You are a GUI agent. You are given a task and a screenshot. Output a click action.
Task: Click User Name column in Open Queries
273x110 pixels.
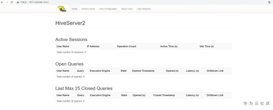[x=63, y=71]
